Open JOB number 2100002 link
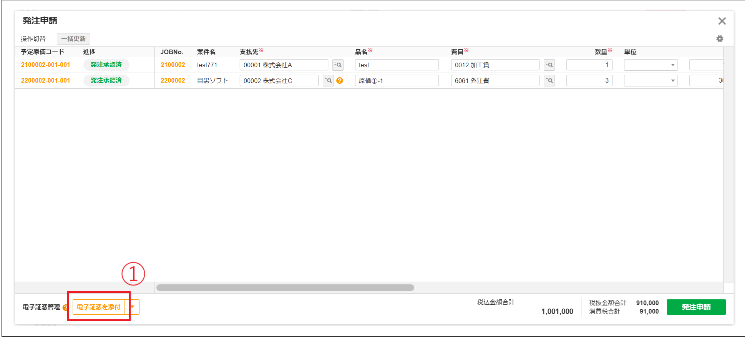Screen dimensions: 747x337 tap(173, 65)
